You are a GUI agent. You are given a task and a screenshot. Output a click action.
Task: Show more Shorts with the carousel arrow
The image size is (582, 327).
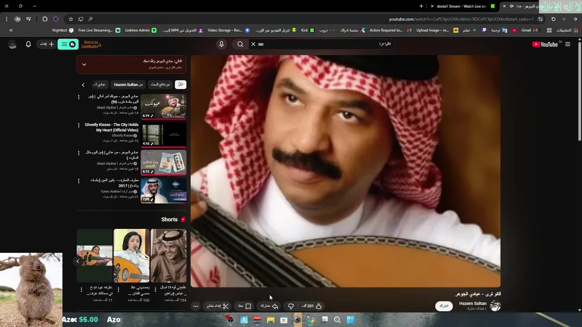tap(78, 261)
